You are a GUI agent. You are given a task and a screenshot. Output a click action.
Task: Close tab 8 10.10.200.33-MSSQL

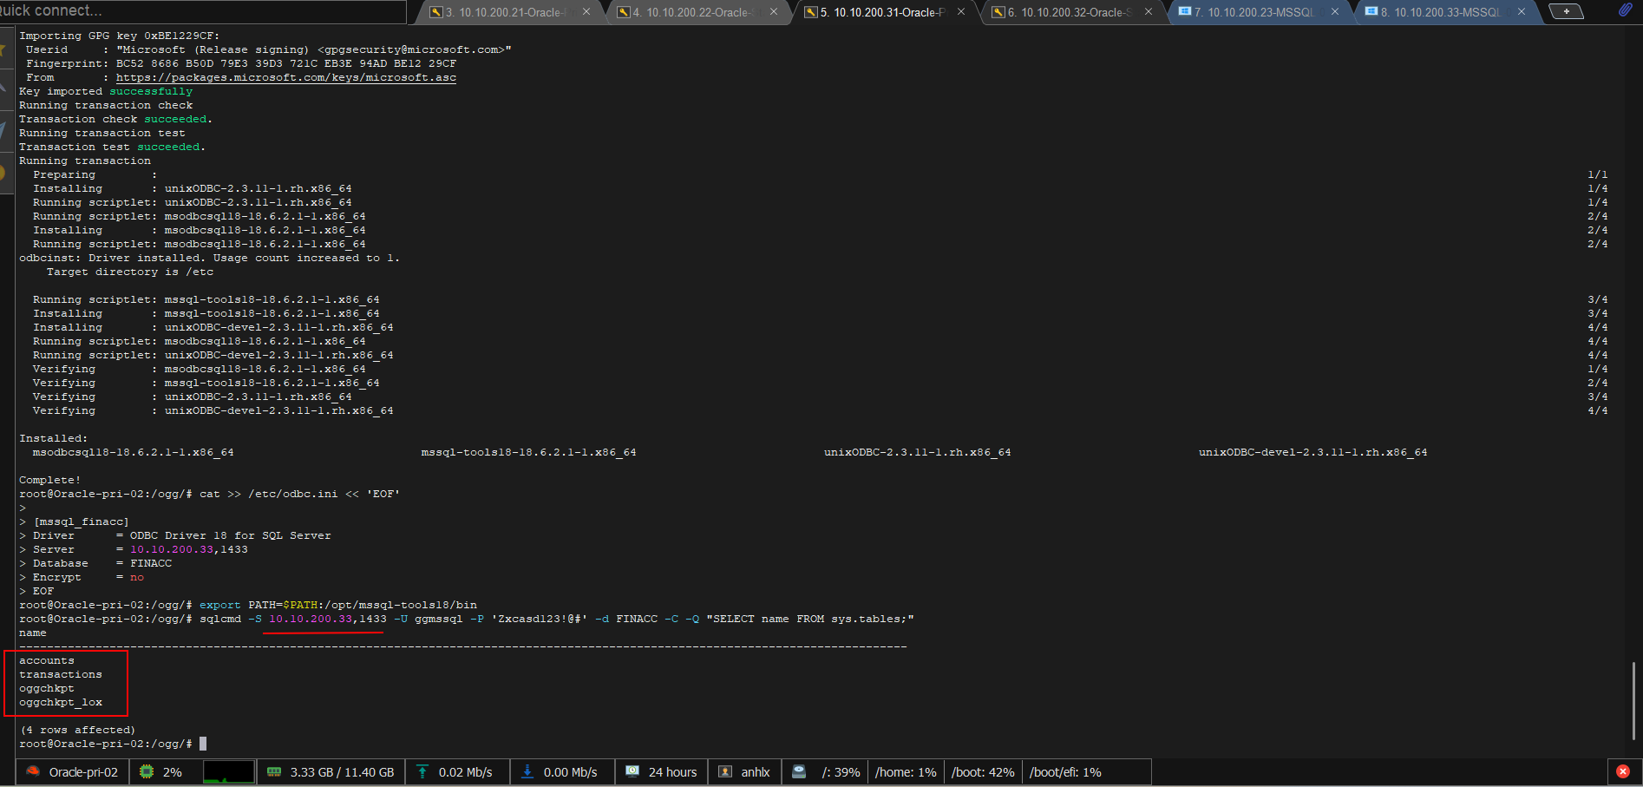[1522, 12]
